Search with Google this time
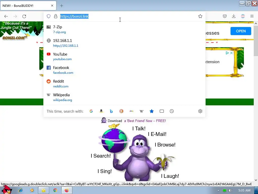 pos(91,111)
